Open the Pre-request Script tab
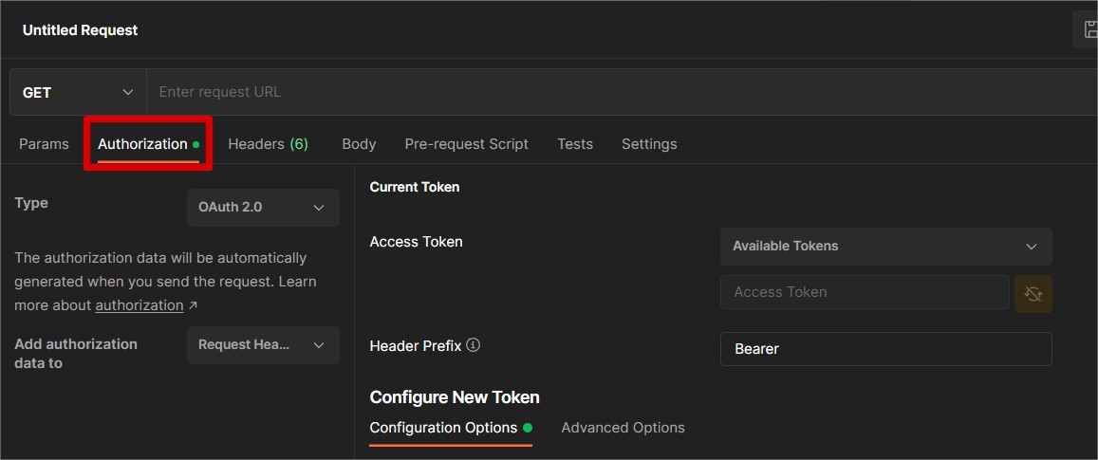Viewport: 1098px width, 460px height. click(x=466, y=144)
